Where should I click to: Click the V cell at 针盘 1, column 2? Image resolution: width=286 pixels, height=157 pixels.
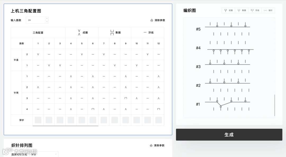49,65
